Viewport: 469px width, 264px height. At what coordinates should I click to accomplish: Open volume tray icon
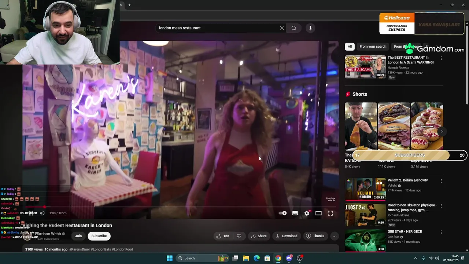(437, 258)
